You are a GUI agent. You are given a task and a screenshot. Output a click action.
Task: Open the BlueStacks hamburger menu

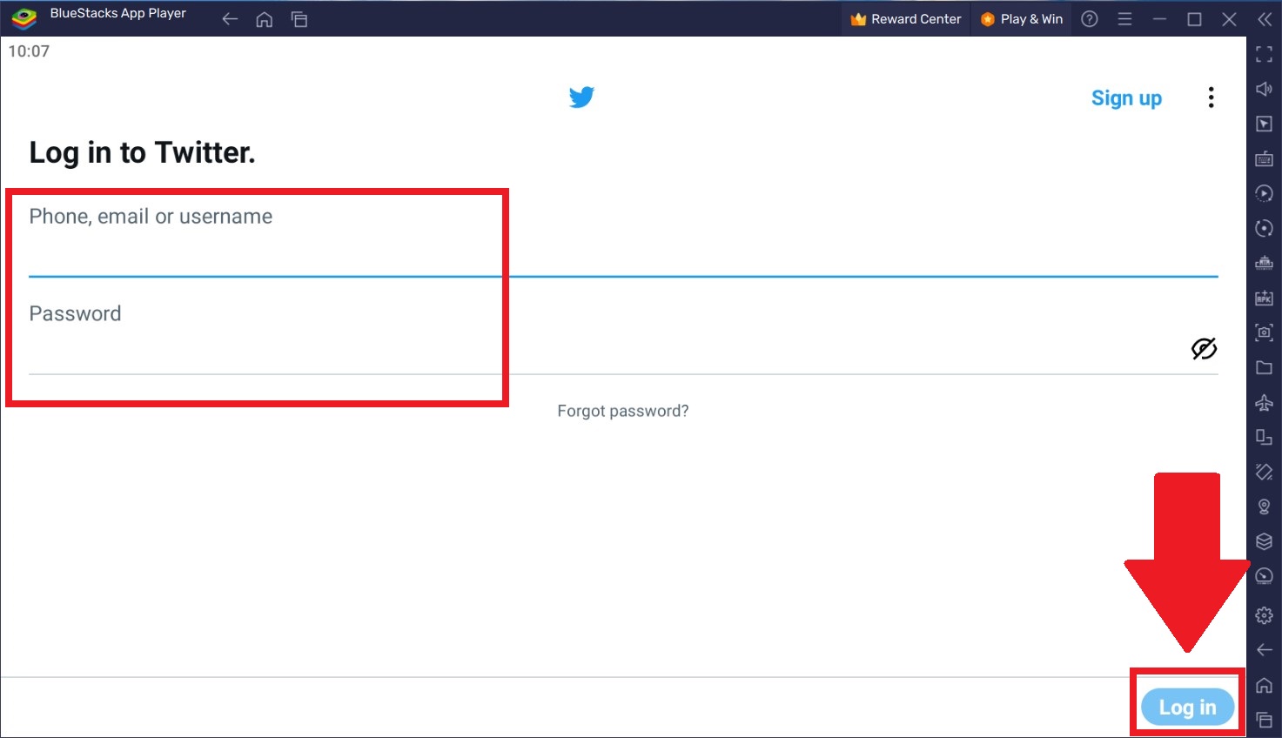tap(1124, 19)
